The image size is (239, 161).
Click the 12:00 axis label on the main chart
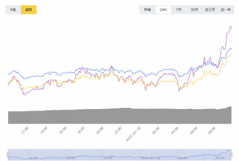(x=25, y=131)
